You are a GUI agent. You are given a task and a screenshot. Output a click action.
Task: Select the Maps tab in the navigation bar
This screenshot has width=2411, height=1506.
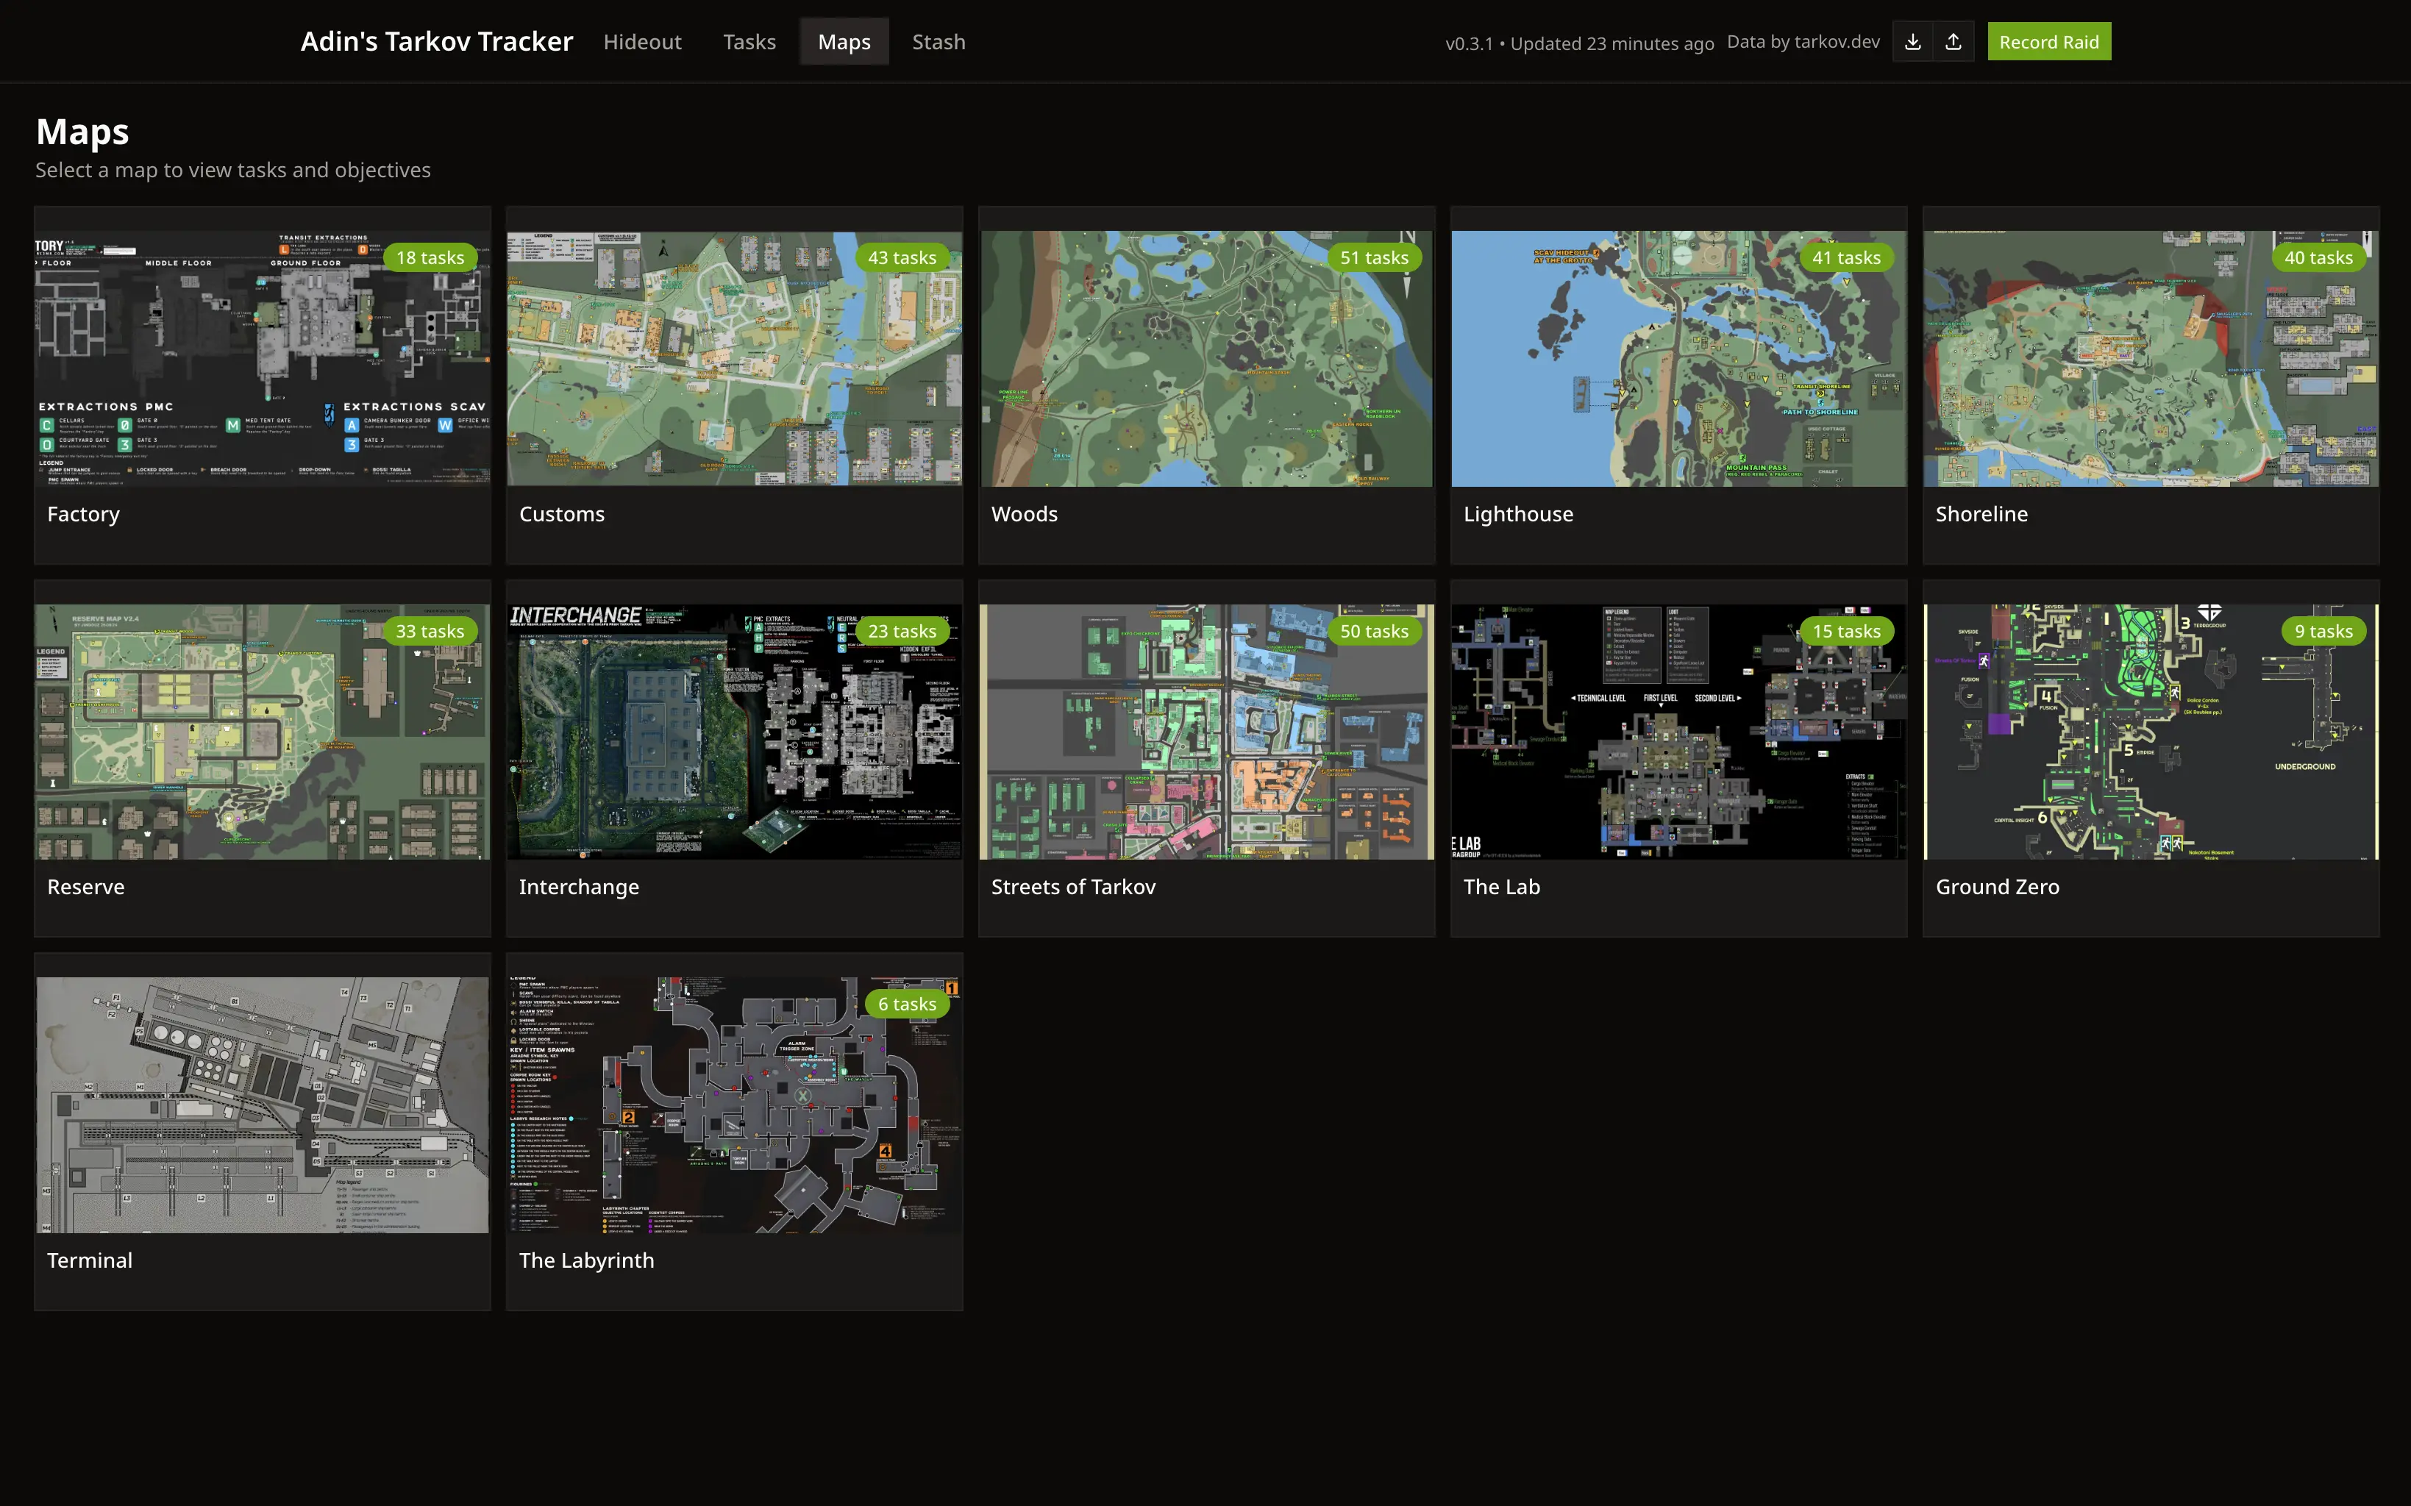[844, 41]
